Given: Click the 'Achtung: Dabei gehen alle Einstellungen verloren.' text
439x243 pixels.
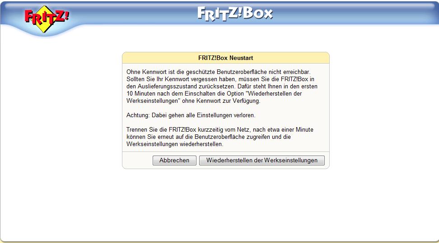Looking at the screenshot, I should point(191,115).
